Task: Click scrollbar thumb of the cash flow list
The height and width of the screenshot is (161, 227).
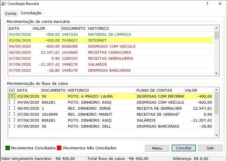Action: 217,103
